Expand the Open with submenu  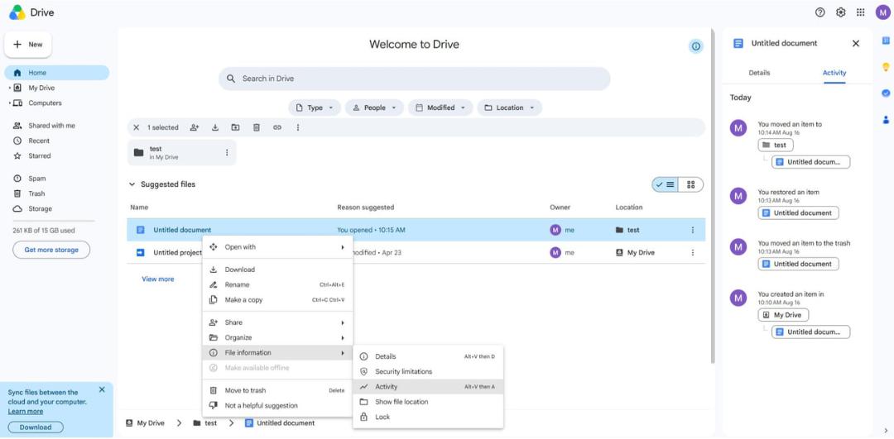(277, 247)
